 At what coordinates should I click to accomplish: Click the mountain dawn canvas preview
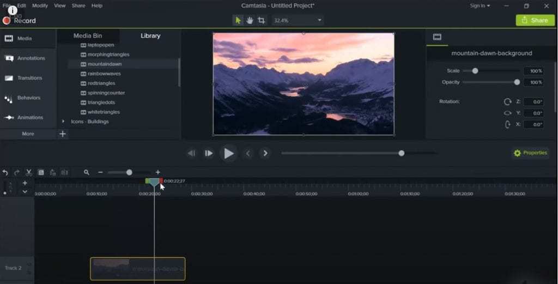click(304, 84)
